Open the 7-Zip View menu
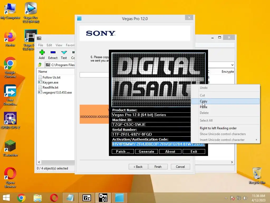 coord(59,45)
